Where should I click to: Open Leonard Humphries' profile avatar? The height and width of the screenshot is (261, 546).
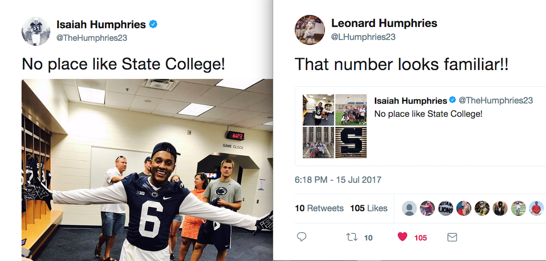click(x=309, y=30)
